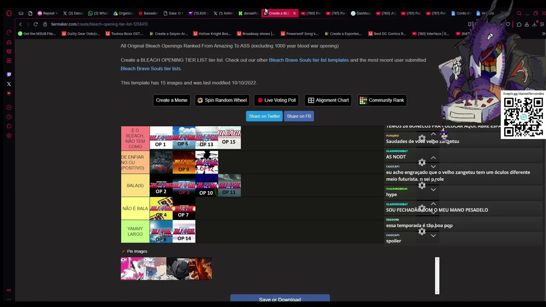Open sidebar settings gear icon
546x307 pixels.
(x=9, y=136)
